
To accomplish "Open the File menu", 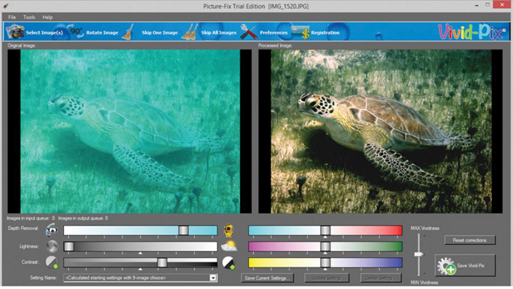I will click(x=12, y=17).
